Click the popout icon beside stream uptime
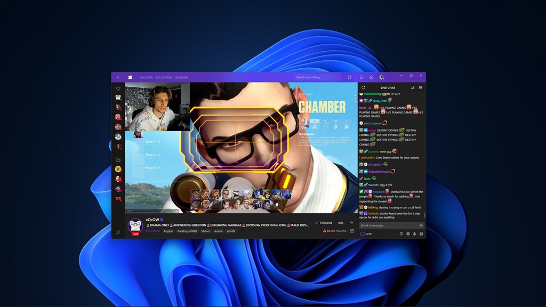Image resolution: width=546 pixels, height=307 pixels. point(352,231)
